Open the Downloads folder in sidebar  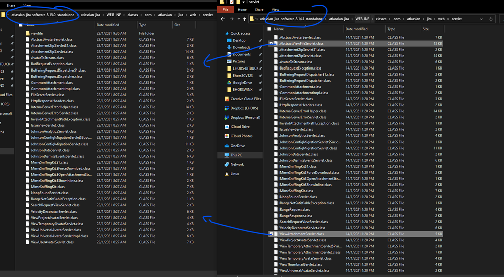coord(241,47)
